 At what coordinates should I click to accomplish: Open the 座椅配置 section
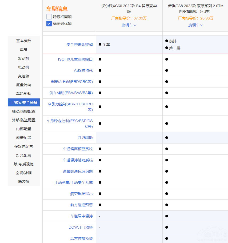23,138
